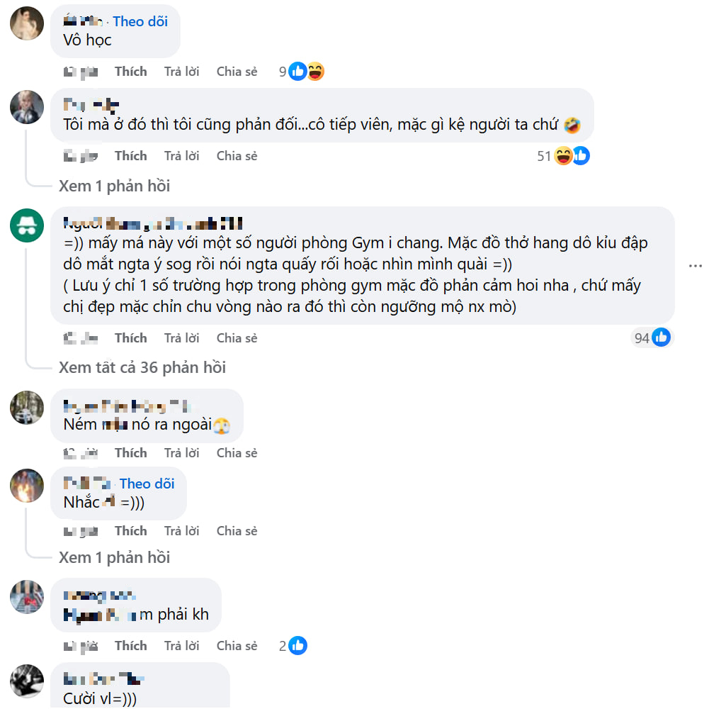Viewport: 709px width, 709px height.
Task: Click "Thích" under the "Cười vl" comment
Action: tap(131, 708)
